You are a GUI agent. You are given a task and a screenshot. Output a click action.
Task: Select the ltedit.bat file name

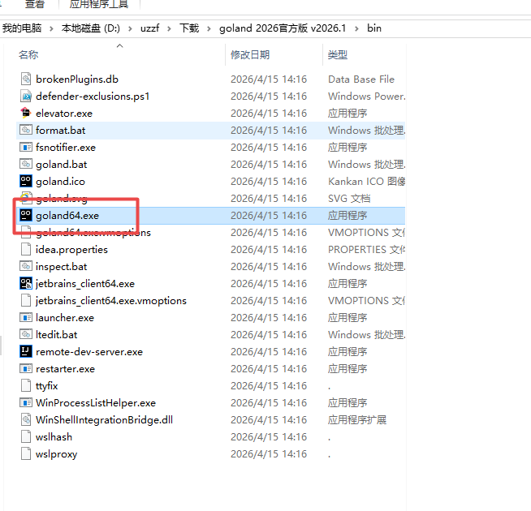tap(57, 335)
